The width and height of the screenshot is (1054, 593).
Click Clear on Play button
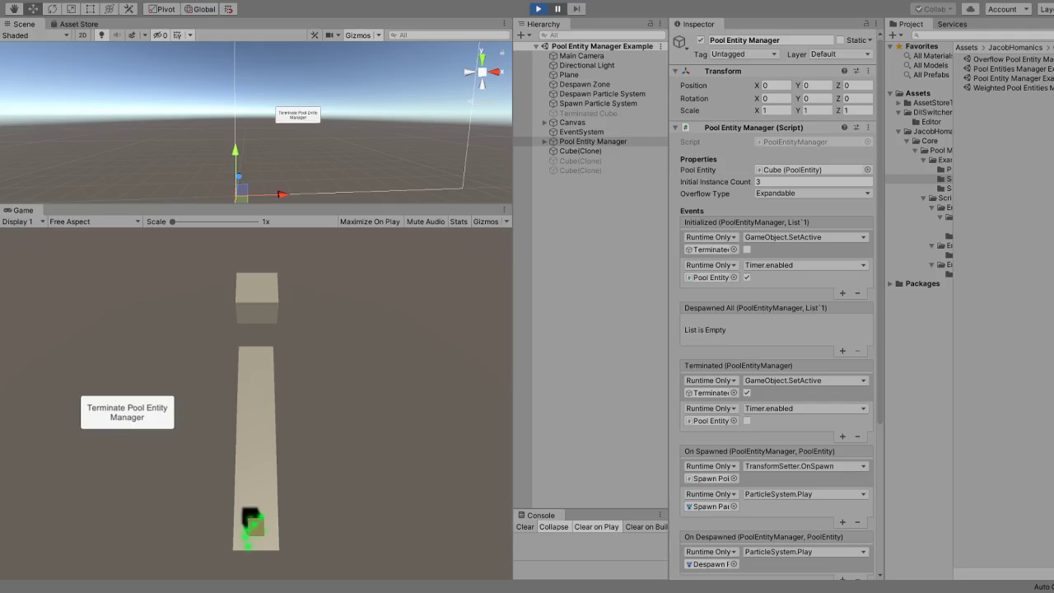tap(596, 527)
